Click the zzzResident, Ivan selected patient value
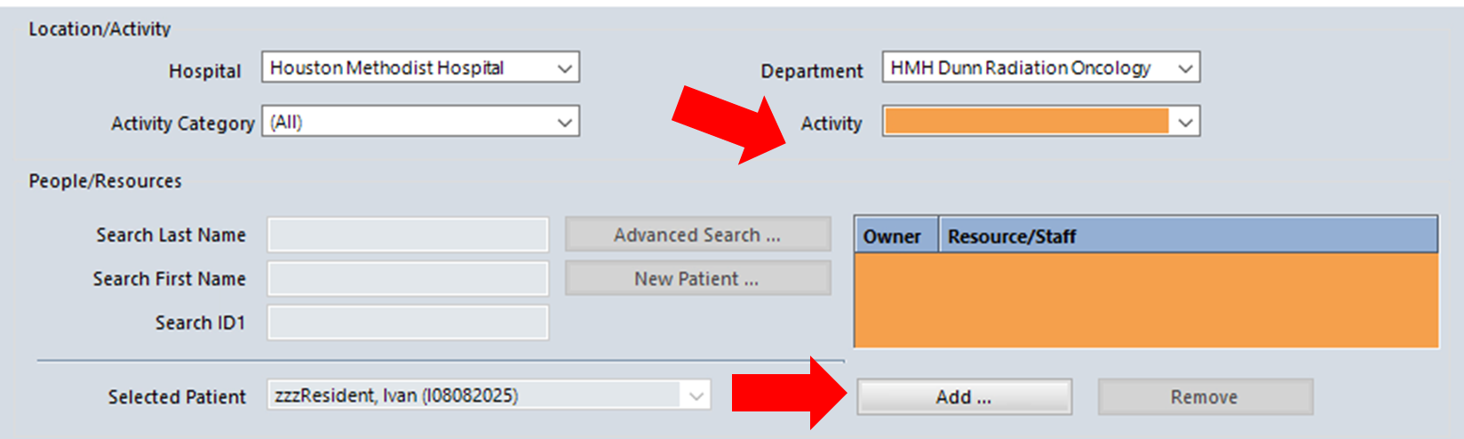 [x=396, y=395]
